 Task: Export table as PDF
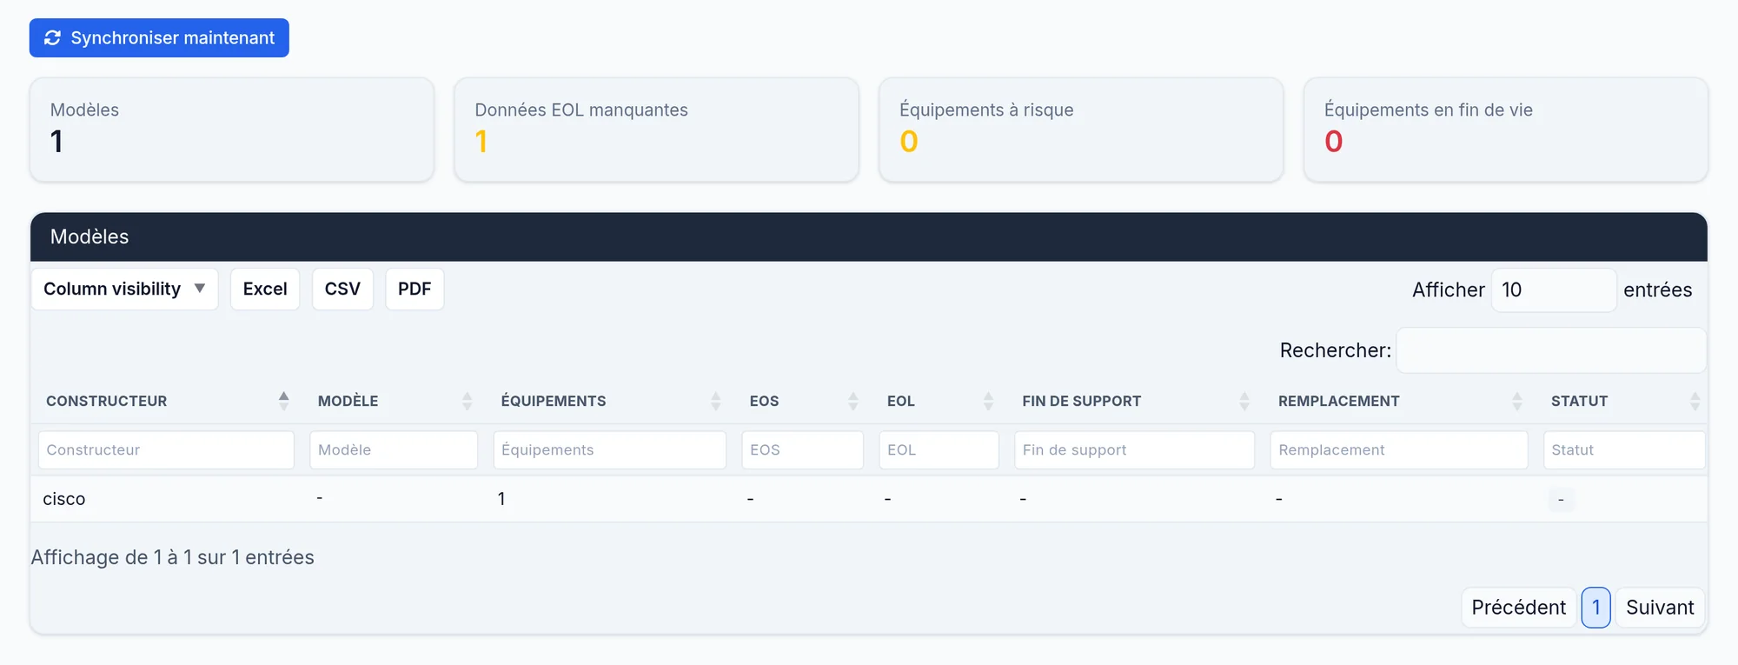pos(415,289)
